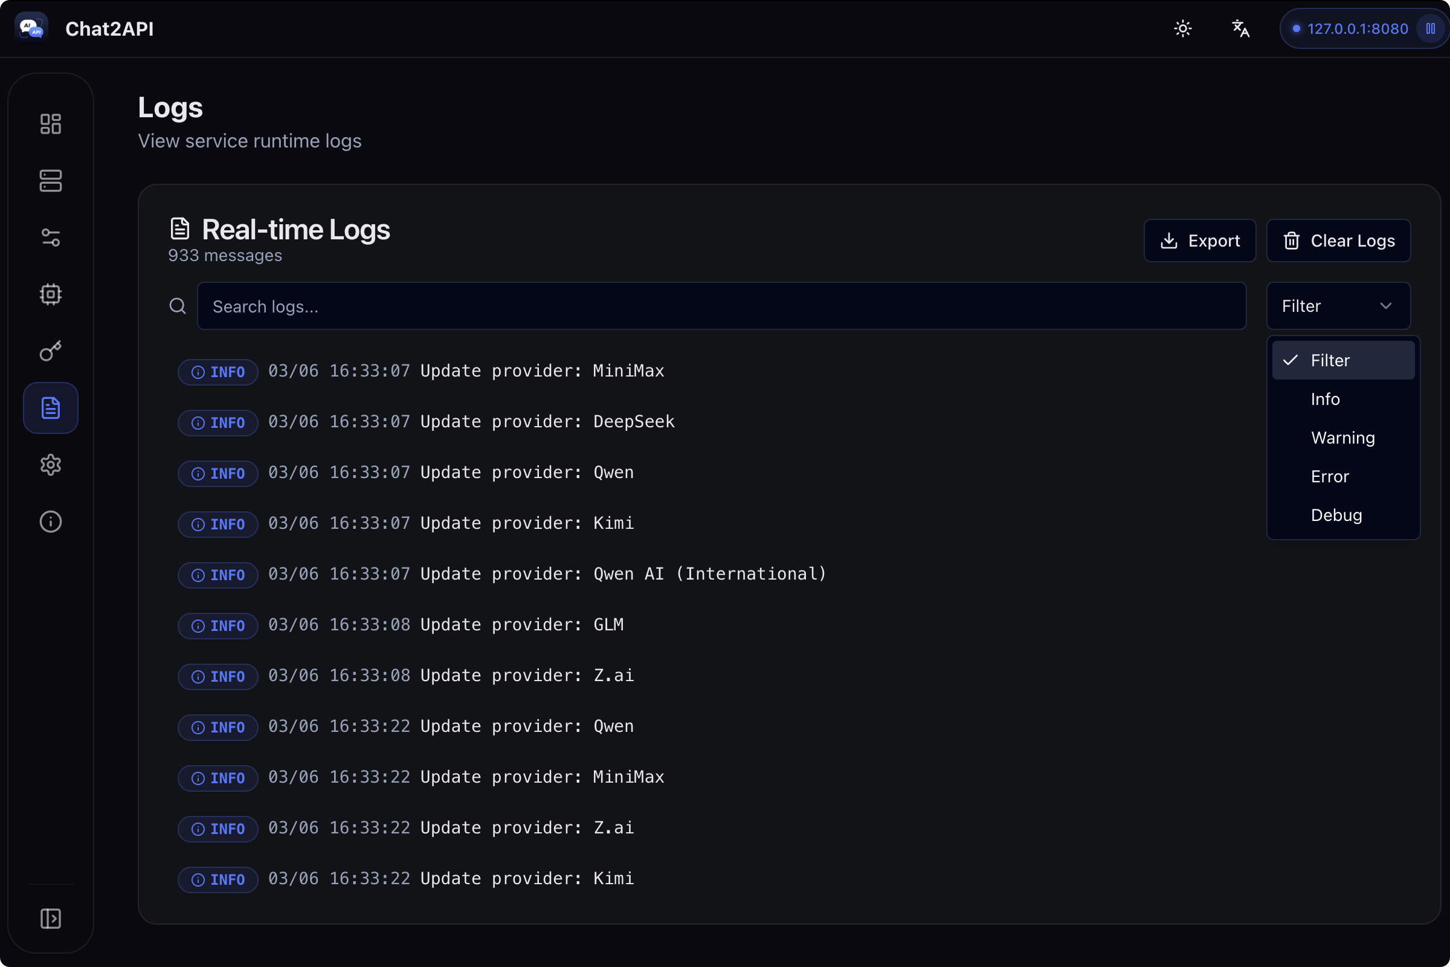
Task: Open the About info page
Action: click(x=50, y=521)
